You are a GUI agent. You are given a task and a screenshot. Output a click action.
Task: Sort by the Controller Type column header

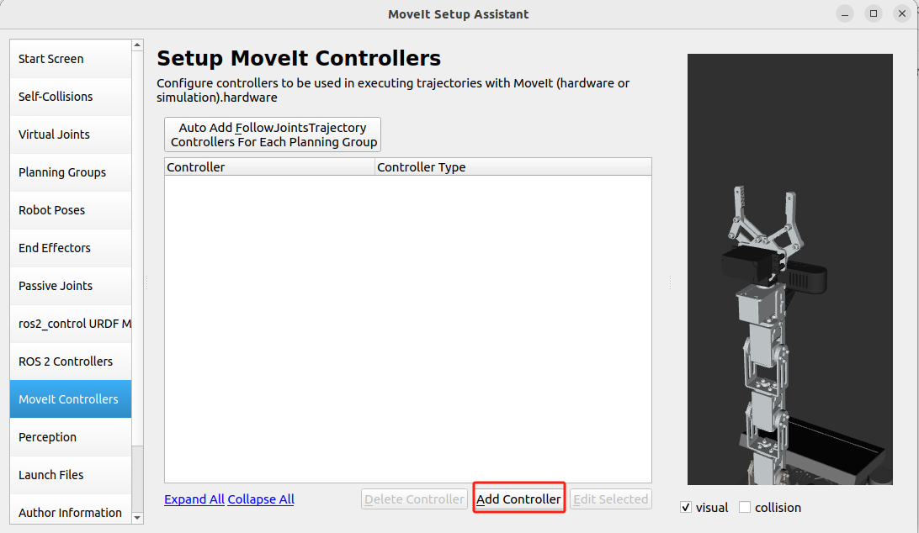pyautogui.click(x=513, y=167)
